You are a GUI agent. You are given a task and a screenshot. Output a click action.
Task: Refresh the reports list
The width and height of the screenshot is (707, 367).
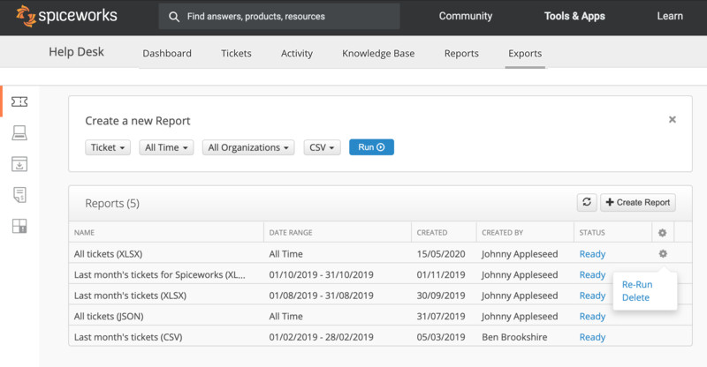pos(587,202)
